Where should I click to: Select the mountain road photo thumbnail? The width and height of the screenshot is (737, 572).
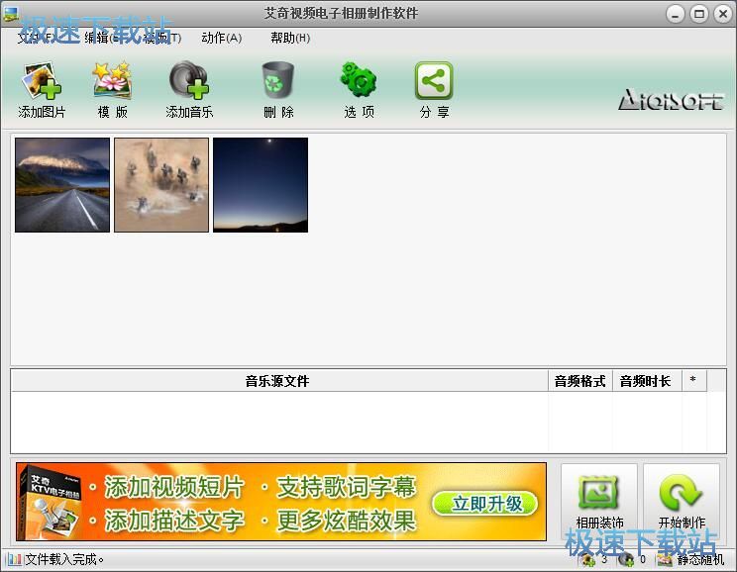click(x=62, y=185)
